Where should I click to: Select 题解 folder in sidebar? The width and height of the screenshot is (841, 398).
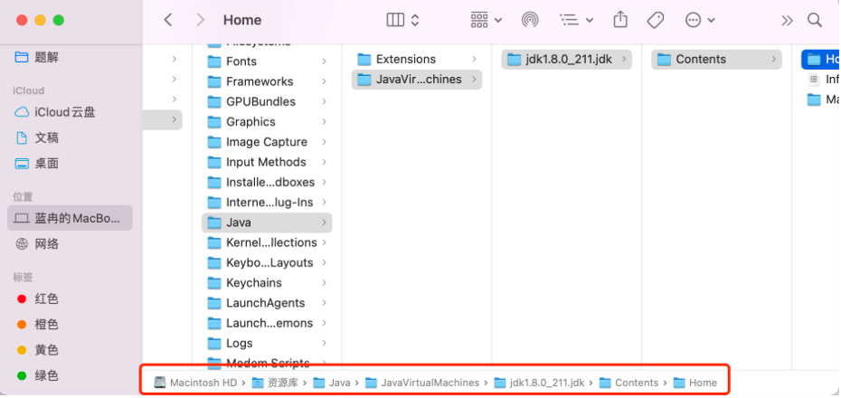[70, 57]
